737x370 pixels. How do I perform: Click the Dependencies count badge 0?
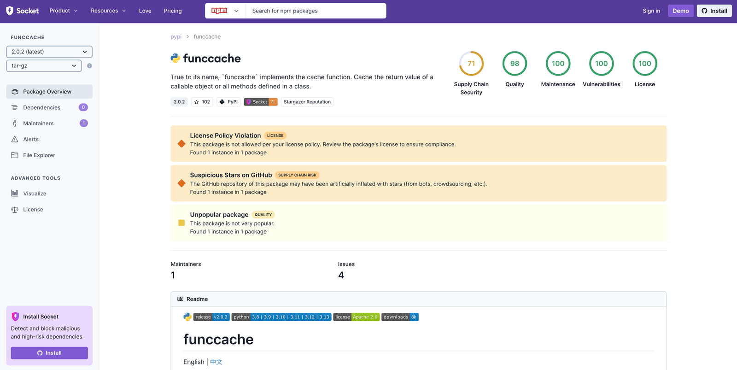tap(83, 107)
